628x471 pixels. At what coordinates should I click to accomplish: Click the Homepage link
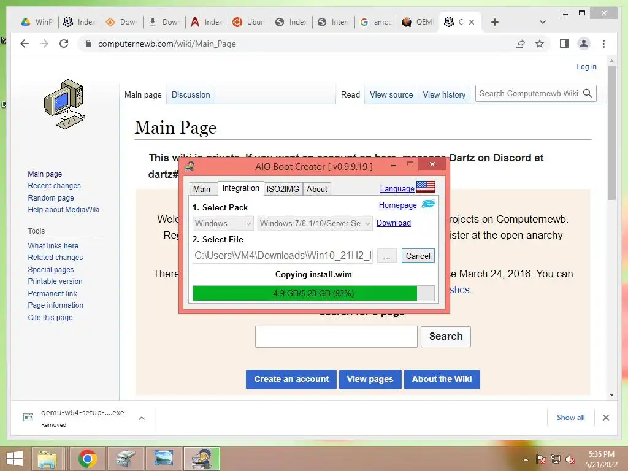[397, 205]
